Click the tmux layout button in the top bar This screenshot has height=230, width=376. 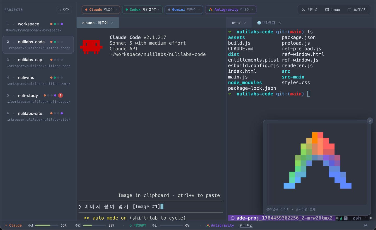click(333, 10)
